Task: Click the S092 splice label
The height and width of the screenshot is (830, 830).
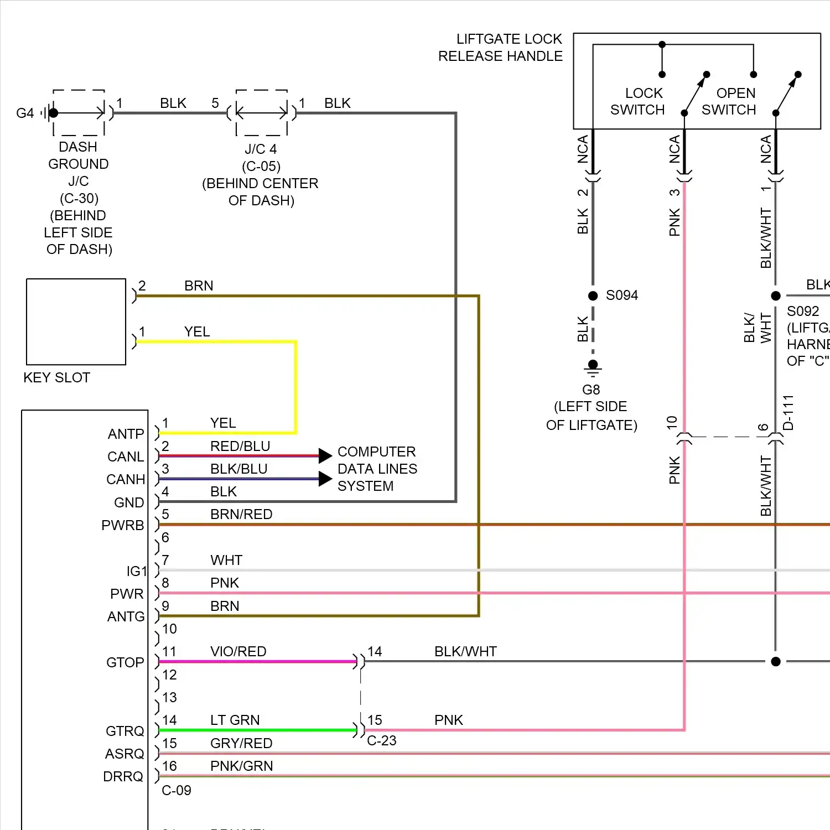Action: click(x=803, y=311)
